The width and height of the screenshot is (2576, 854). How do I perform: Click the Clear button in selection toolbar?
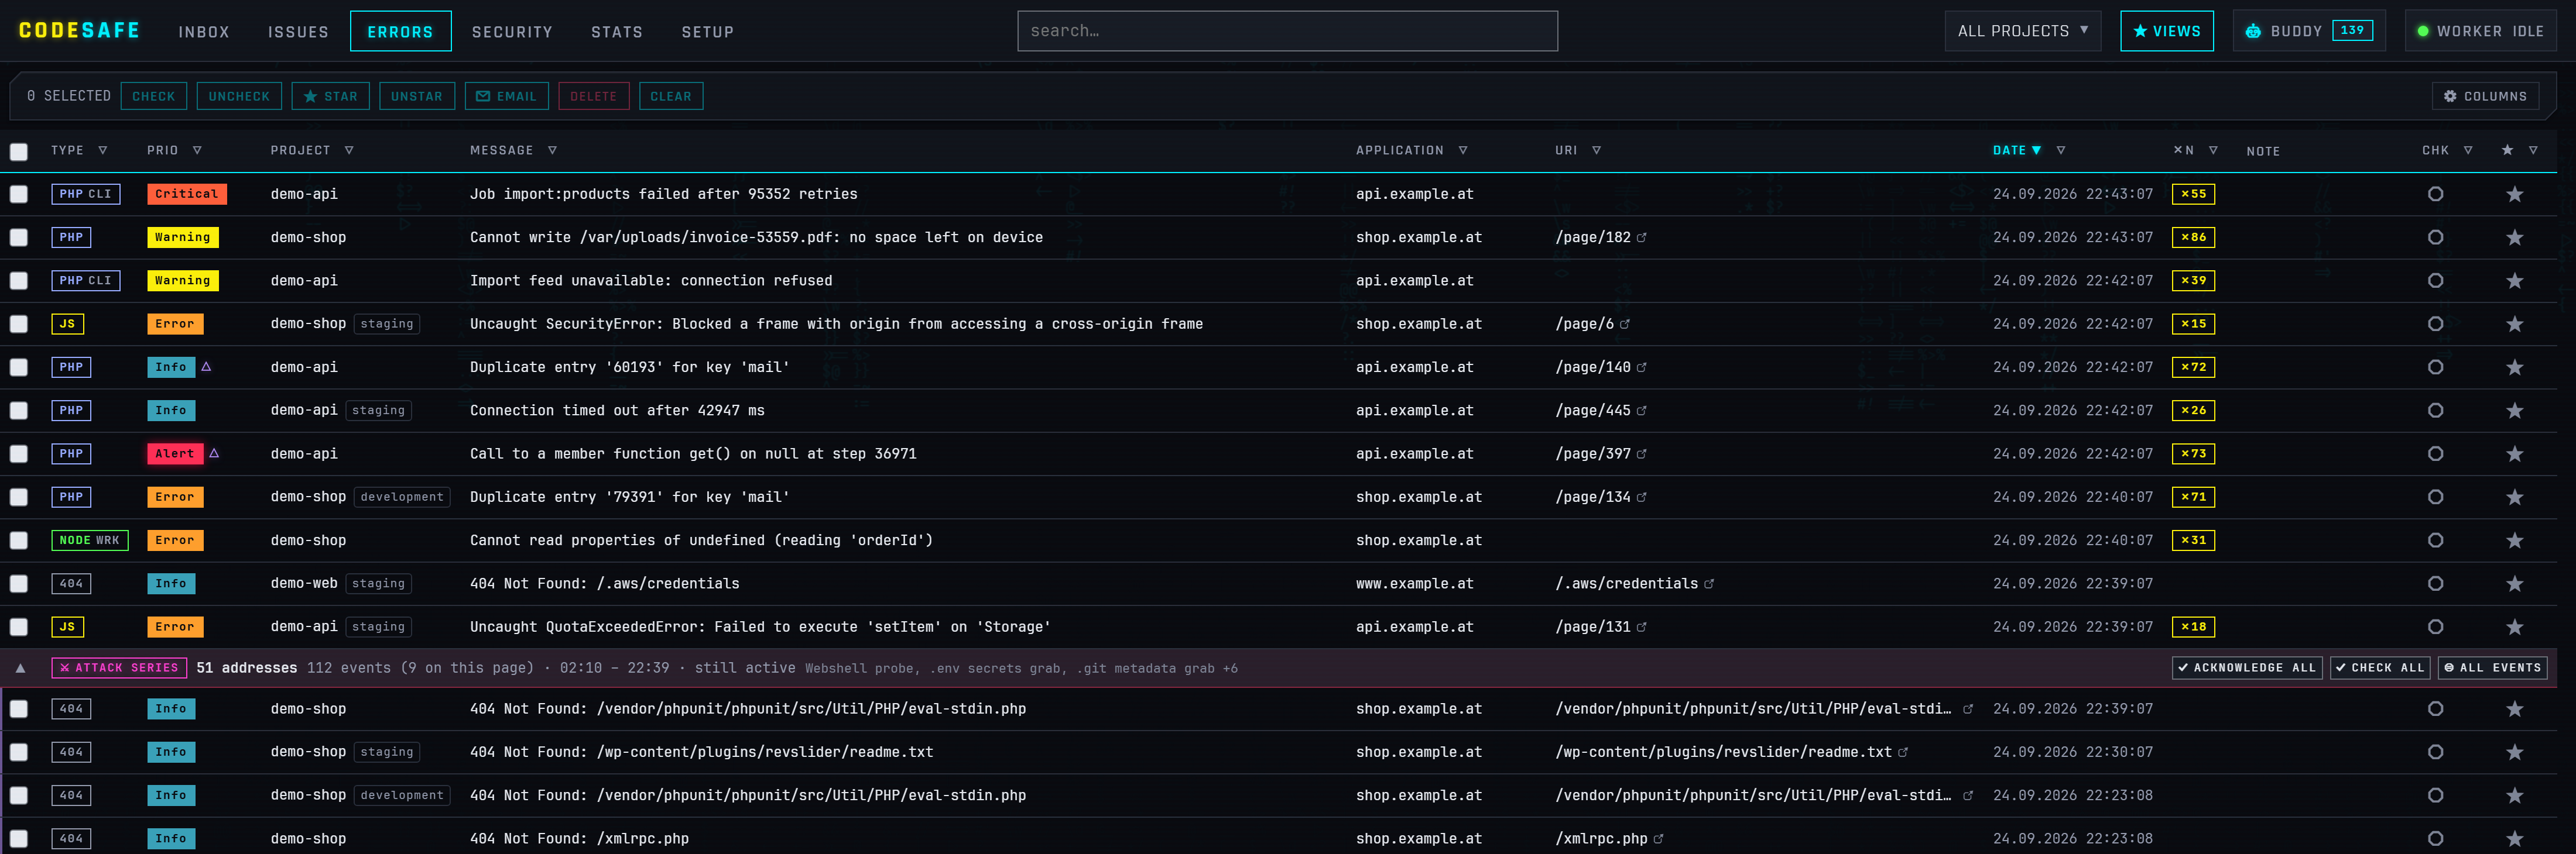(670, 96)
